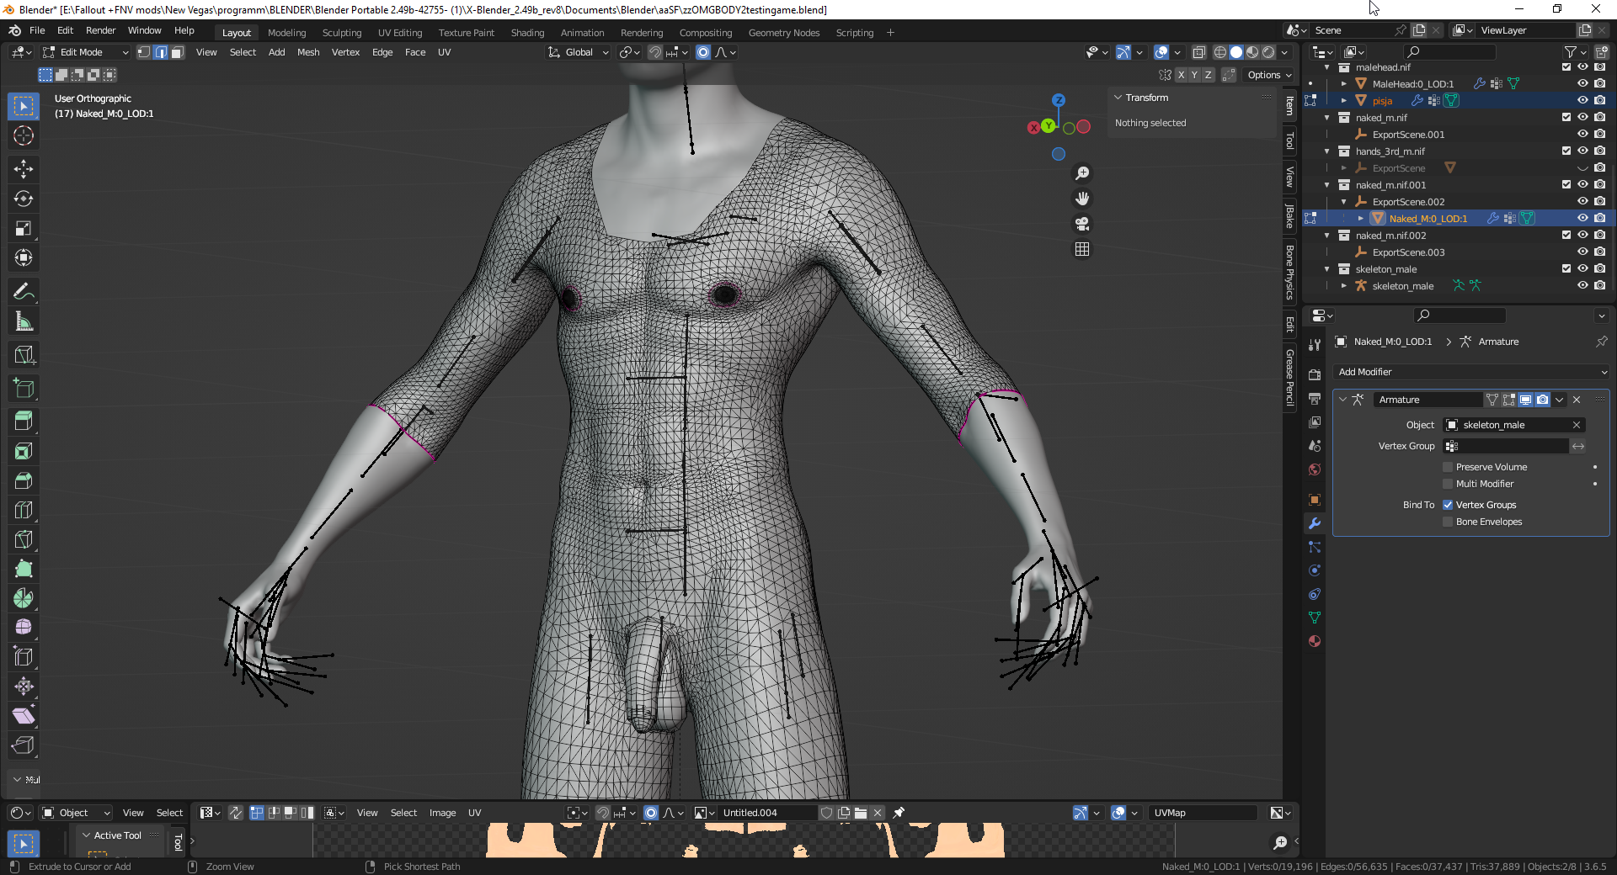Switch to the Sculpting workspace tab
1617x875 pixels.
[x=342, y=33]
